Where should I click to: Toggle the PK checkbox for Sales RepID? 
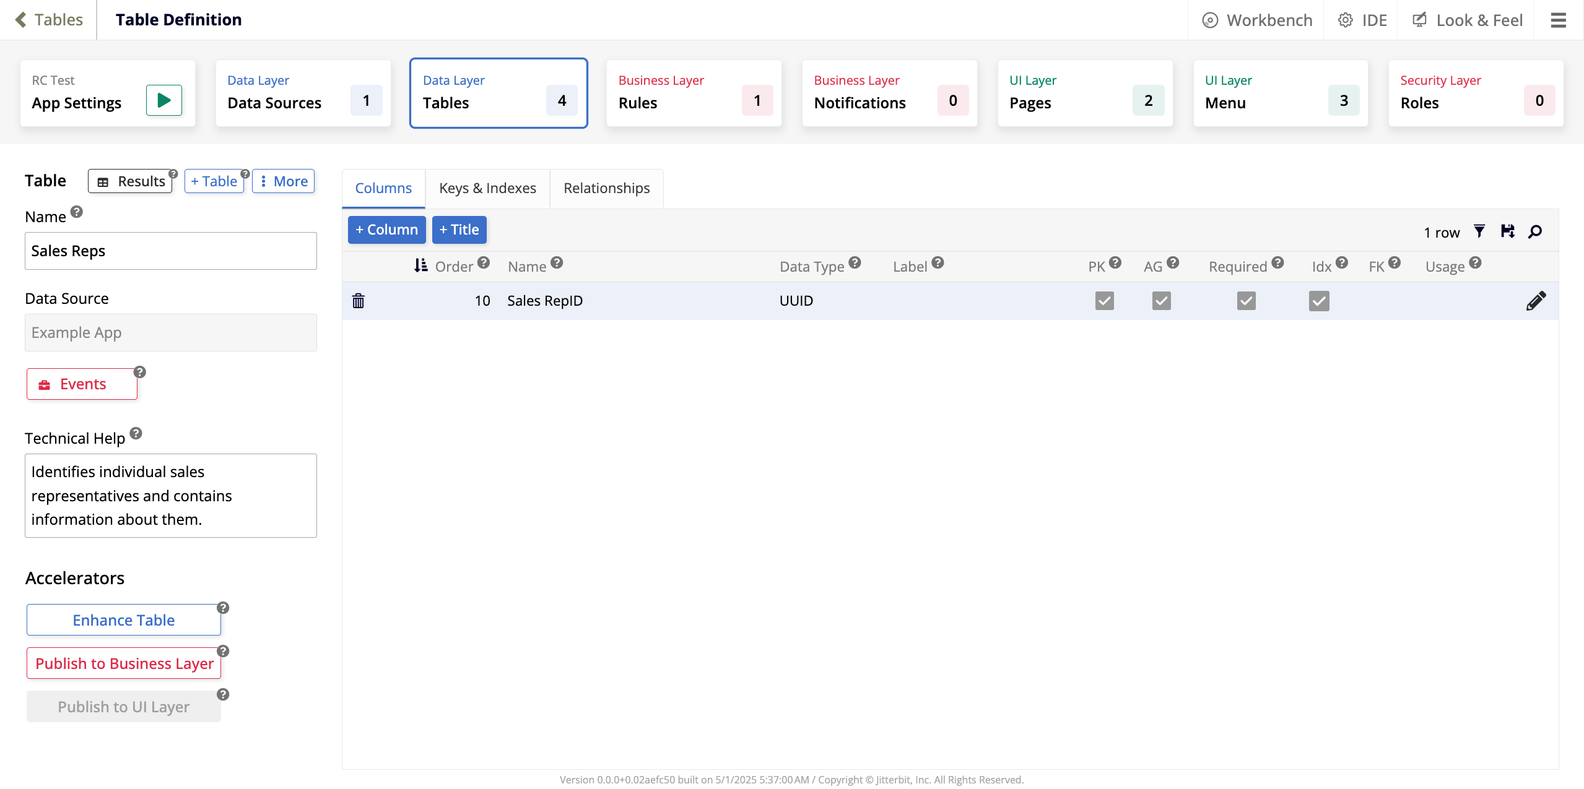coord(1104,301)
